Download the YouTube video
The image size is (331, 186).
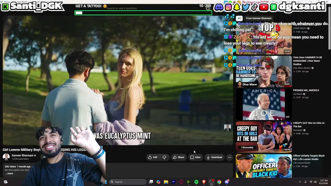click(214, 157)
